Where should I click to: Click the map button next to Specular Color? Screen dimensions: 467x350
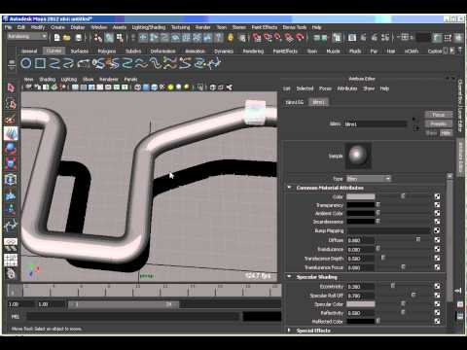coord(437,304)
